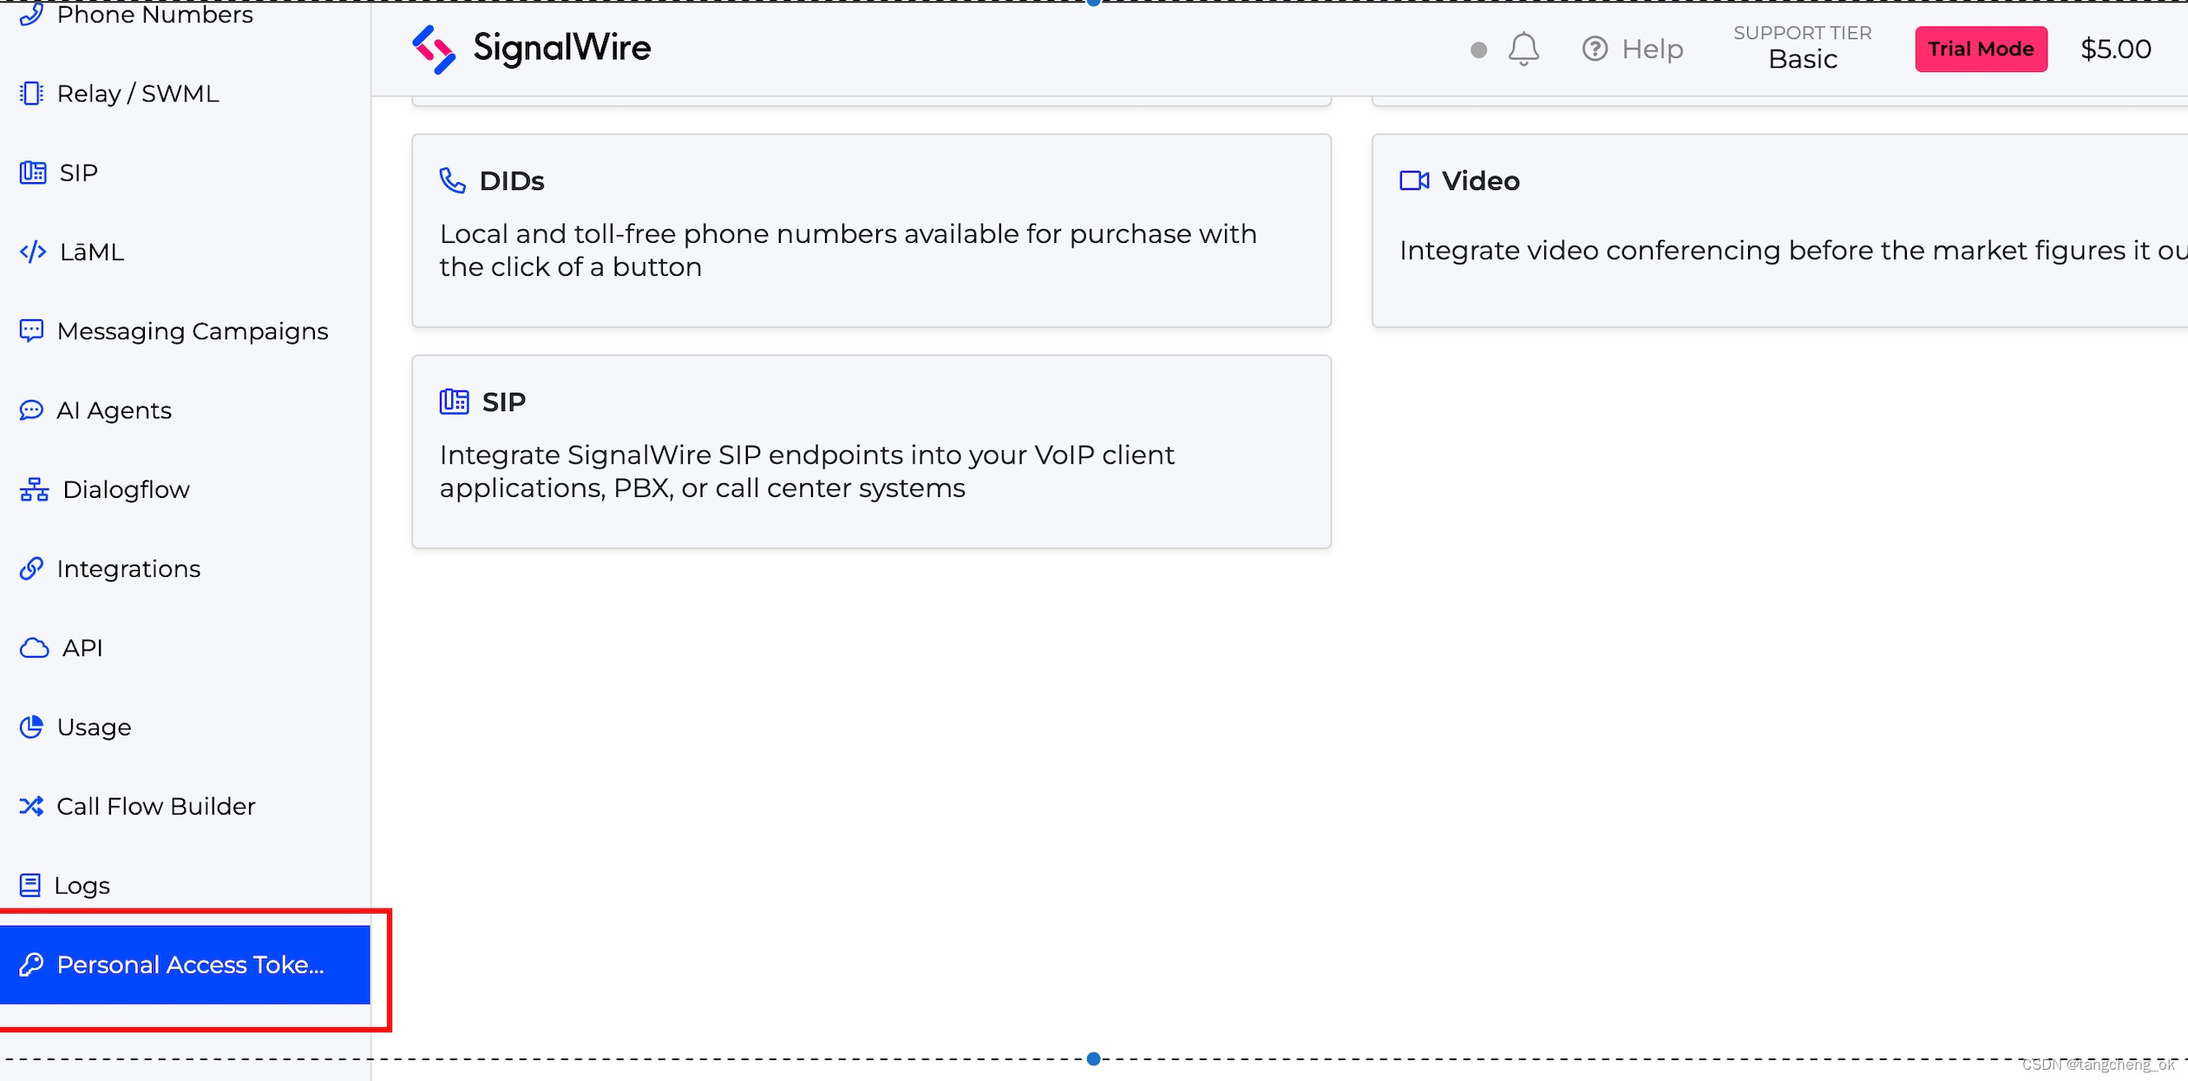Select the Phone Numbers sidebar icon
This screenshot has height=1081, width=2188.
31,14
